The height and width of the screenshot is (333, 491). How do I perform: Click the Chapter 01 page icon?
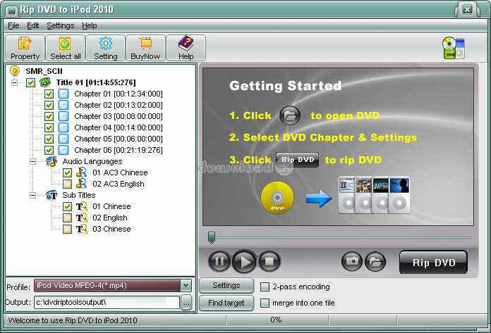point(63,94)
